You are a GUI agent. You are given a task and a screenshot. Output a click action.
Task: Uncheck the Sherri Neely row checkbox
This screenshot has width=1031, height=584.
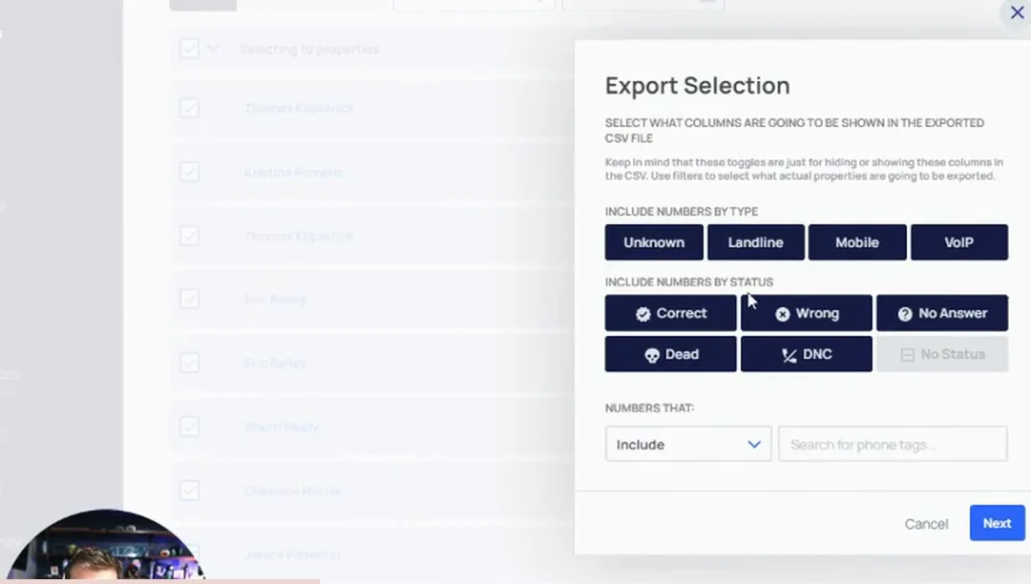tap(189, 427)
